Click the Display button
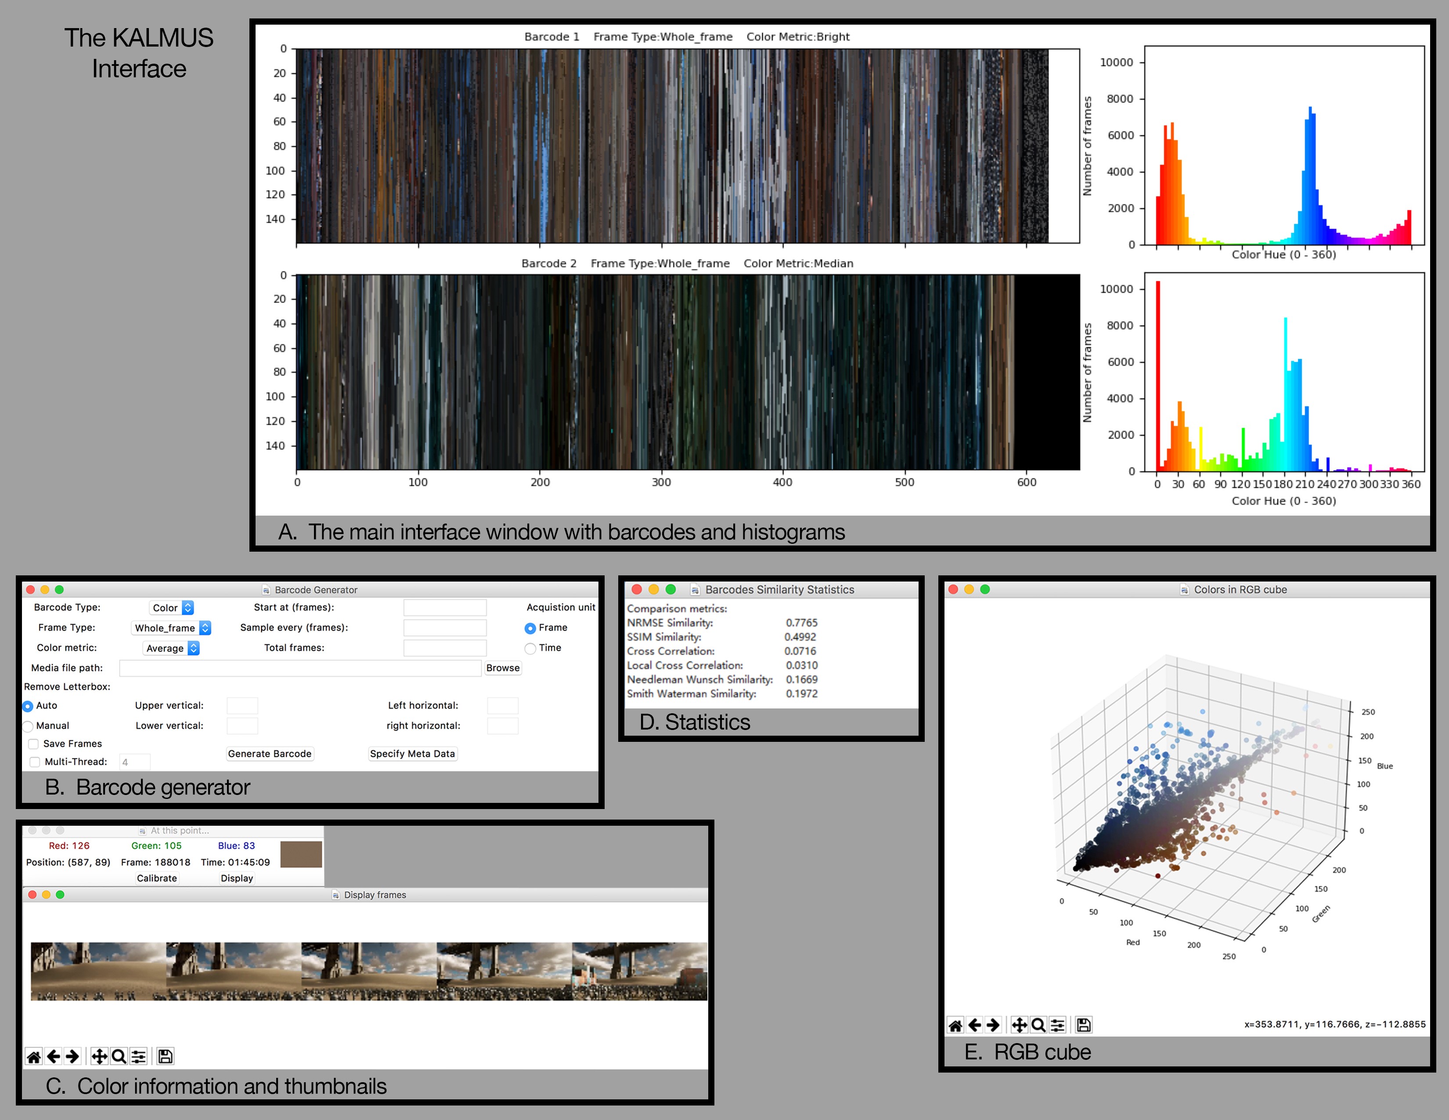 coord(237,878)
